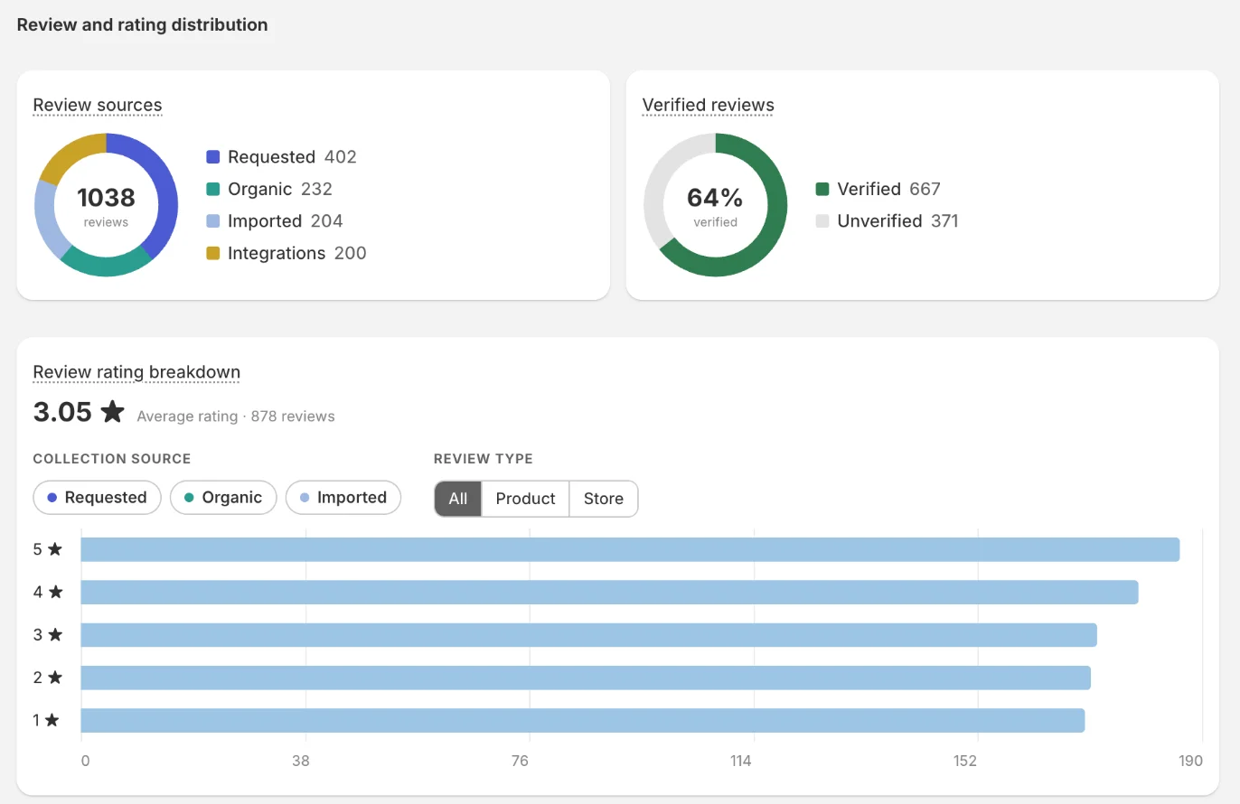1240x804 pixels.
Task: Click the gray Unverified legend swatch
Action: click(822, 221)
